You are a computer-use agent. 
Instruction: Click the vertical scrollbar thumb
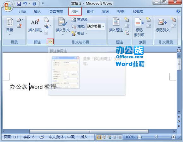179,64
